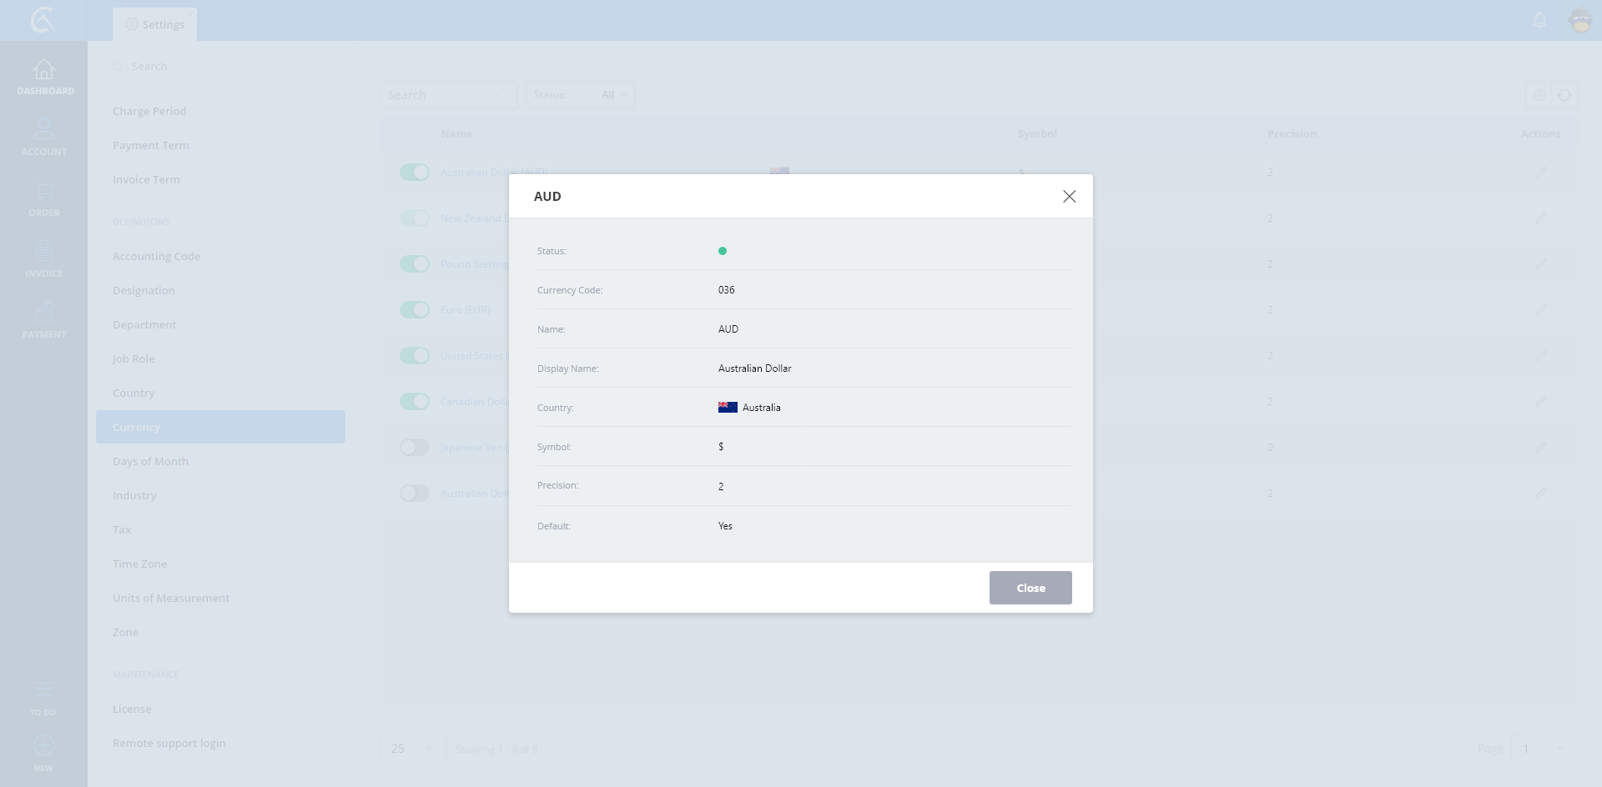Toggle the Euro (EUR) currency switch
The width and height of the screenshot is (1602, 787).
[x=414, y=310]
